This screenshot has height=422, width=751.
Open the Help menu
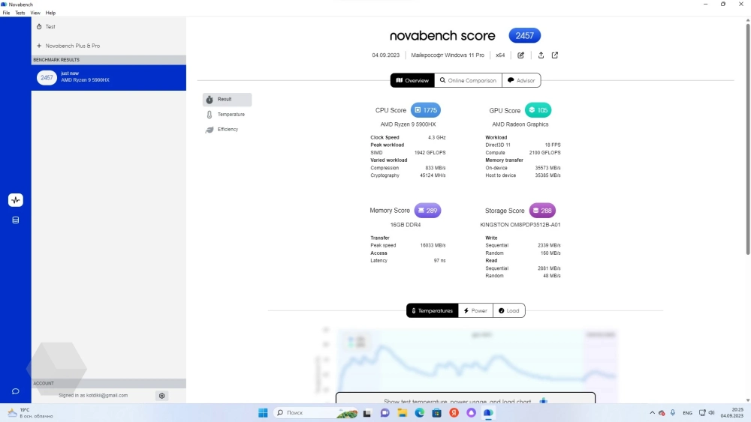50,13
